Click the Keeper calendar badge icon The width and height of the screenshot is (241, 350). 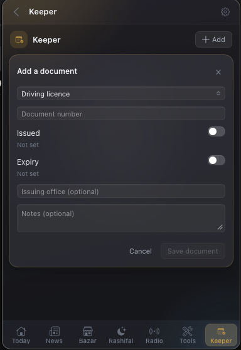pos(19,39)
